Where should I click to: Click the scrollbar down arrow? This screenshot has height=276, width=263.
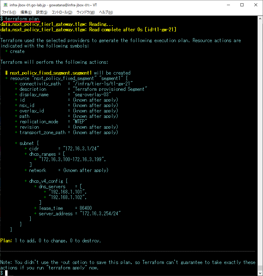(260, 273)
